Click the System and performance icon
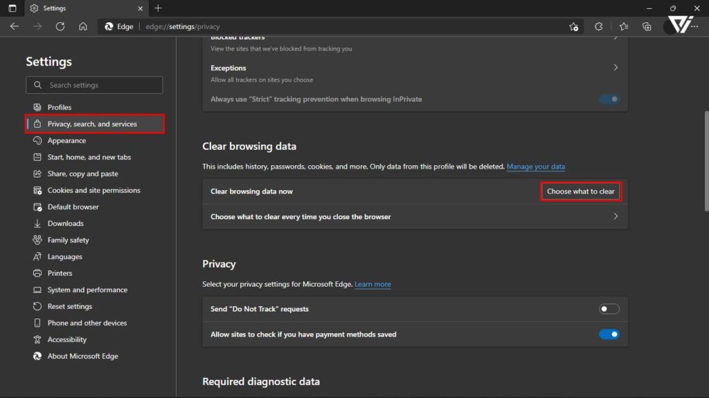709x398 pixels. (37, 290)
